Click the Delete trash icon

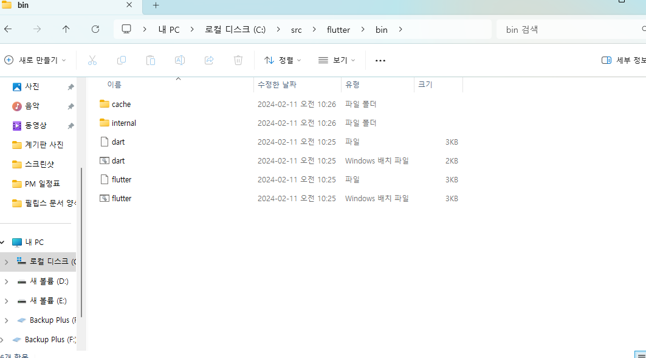(238, 61)
